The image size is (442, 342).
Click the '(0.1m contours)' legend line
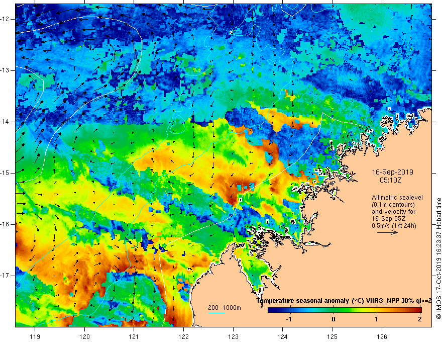[393, 205]
